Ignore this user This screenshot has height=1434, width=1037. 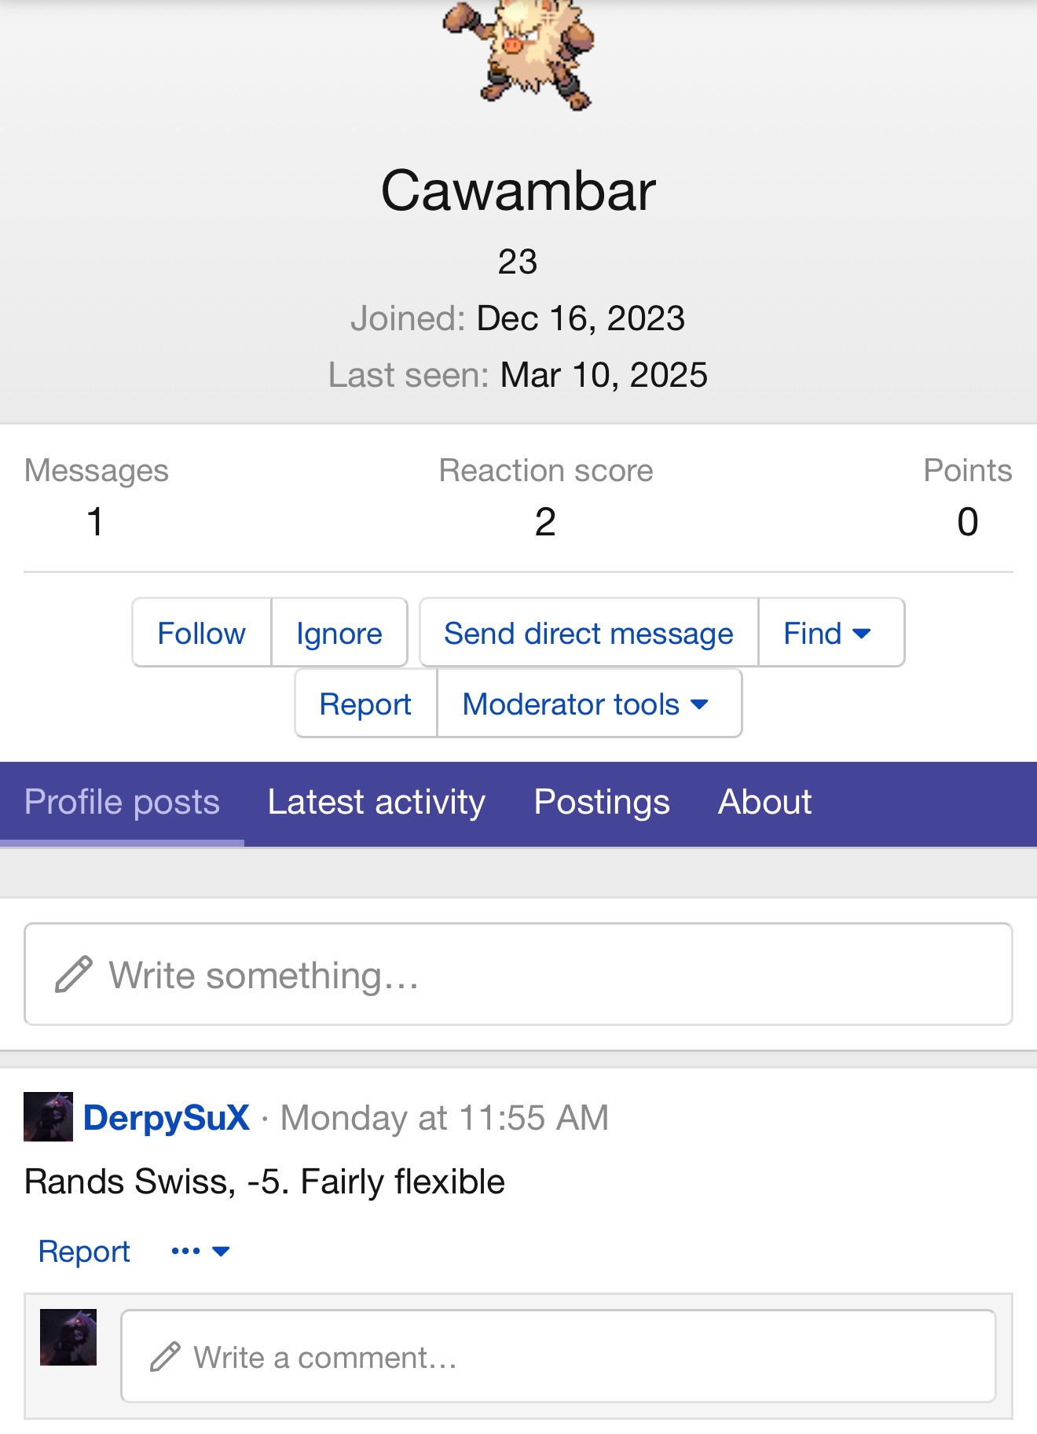[339, 633]
